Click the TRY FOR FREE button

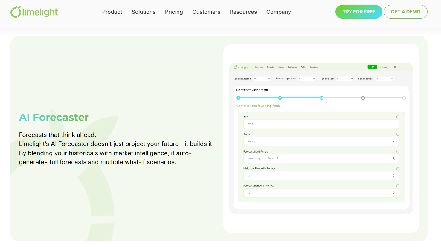[359, 12]
